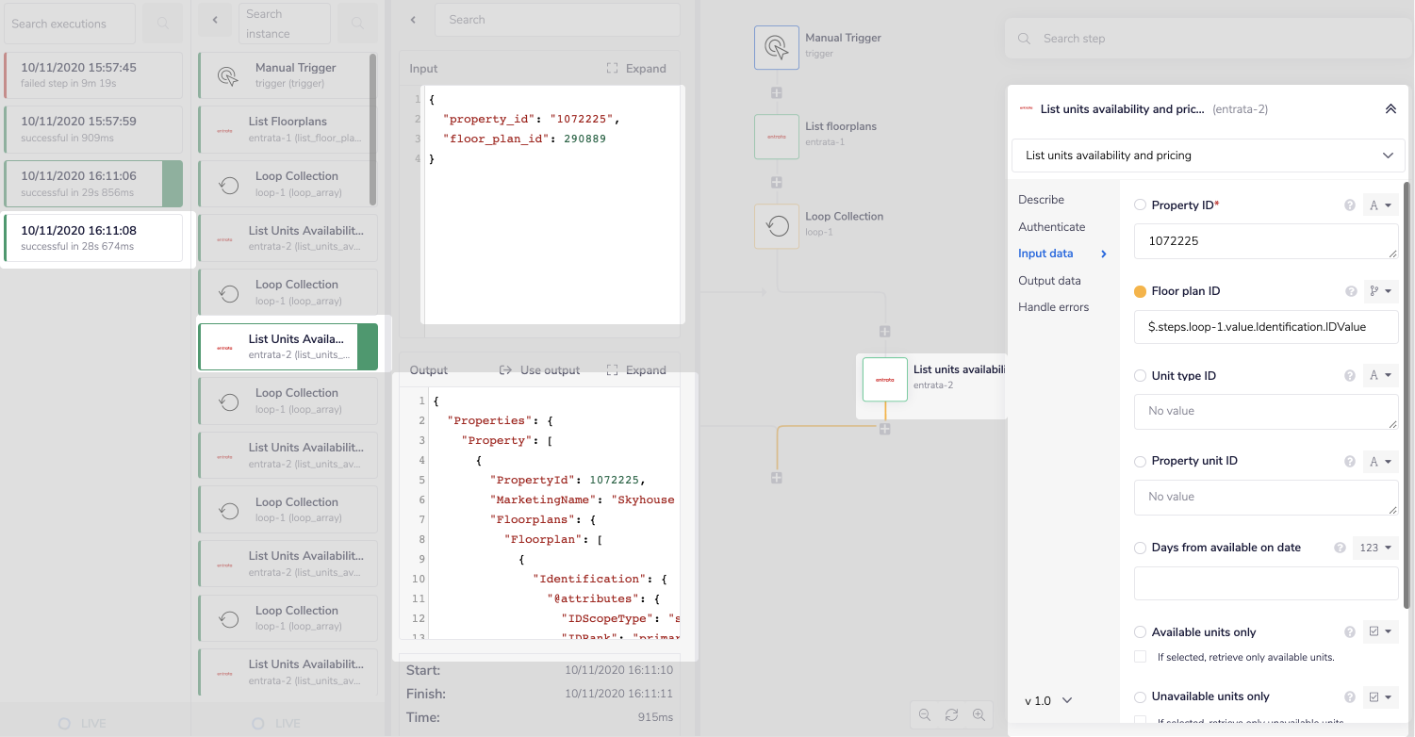This screenshot has width=1415, height=737.
Task: Enable the Available units only checkbox
Action: click(x=1141, y=657)
